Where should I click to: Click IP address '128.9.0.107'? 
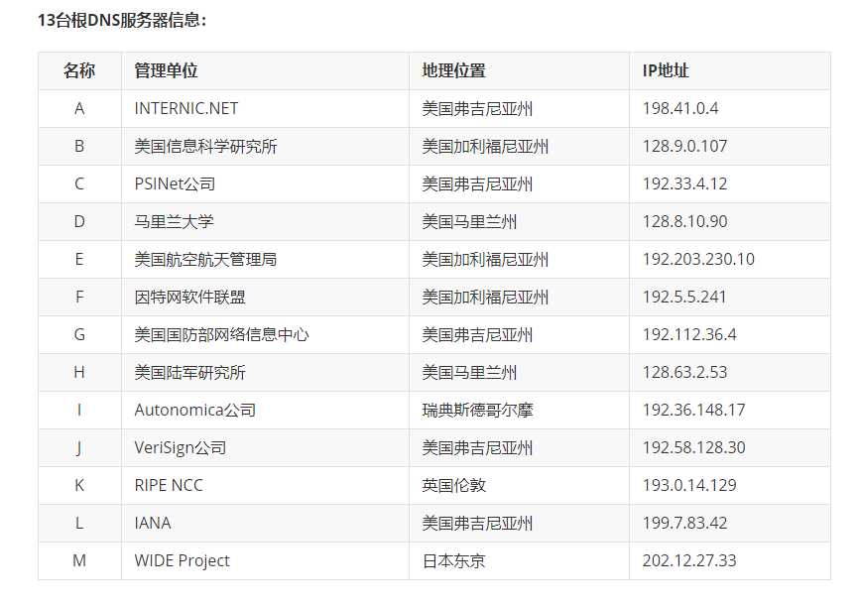[684, 147]
